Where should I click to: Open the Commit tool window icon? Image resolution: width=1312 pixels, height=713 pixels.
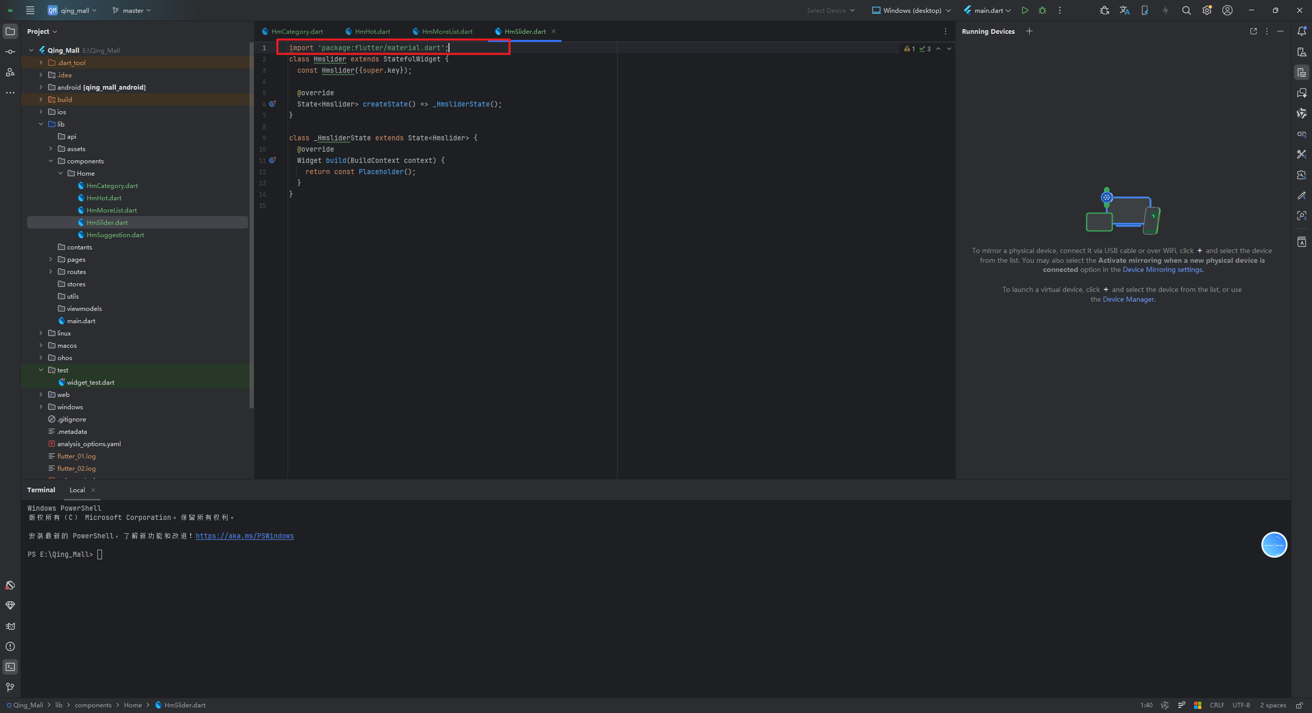coord(10,52)
